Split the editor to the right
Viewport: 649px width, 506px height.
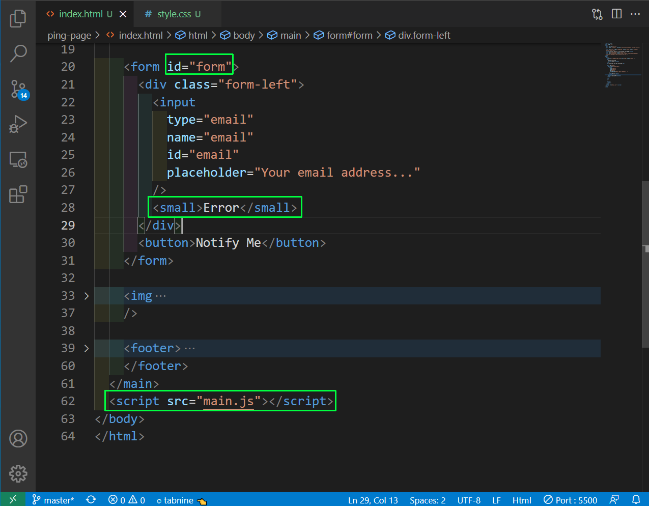tap(616, 14)
